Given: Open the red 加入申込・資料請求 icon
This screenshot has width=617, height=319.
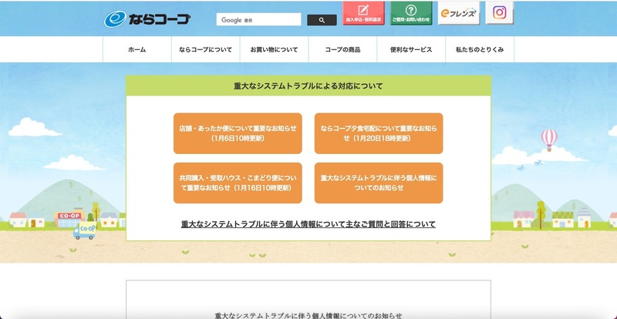Looking at the screenshot, I should pyautogui.click(x=363, y=13).
